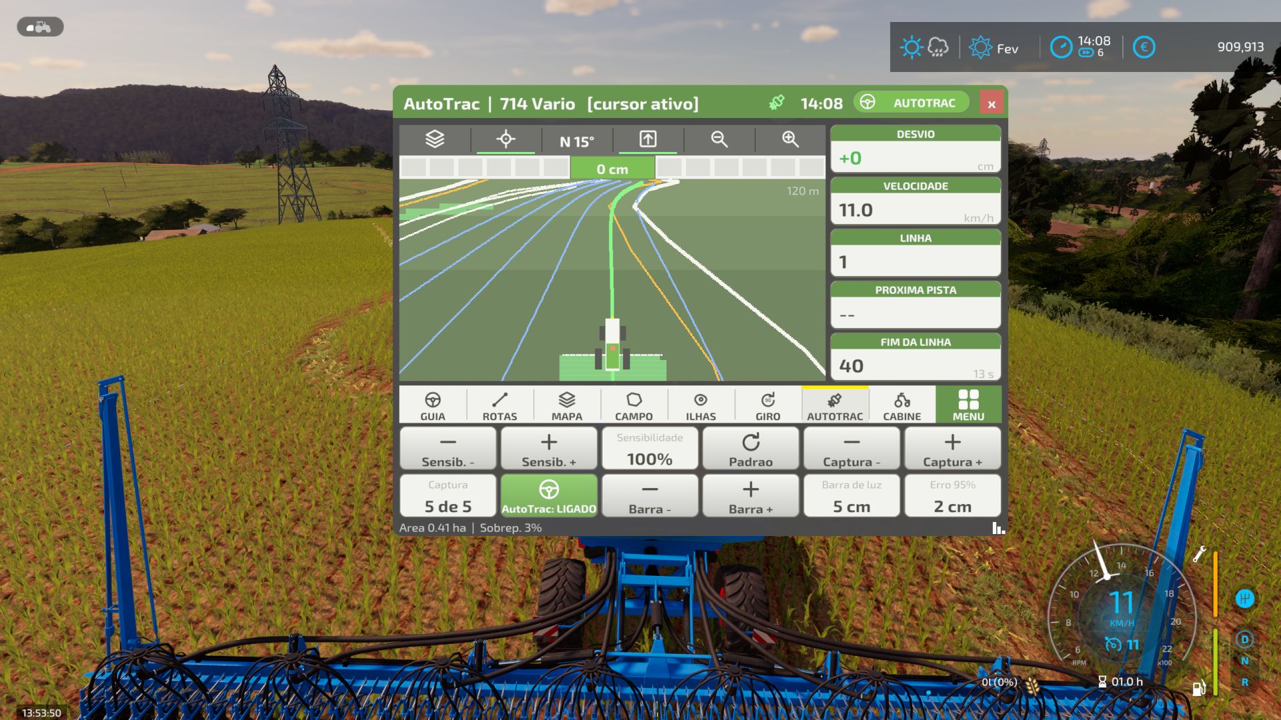The image size is (1281, 720).
Task: Open the CABINE tab
Action: point(902,405)
